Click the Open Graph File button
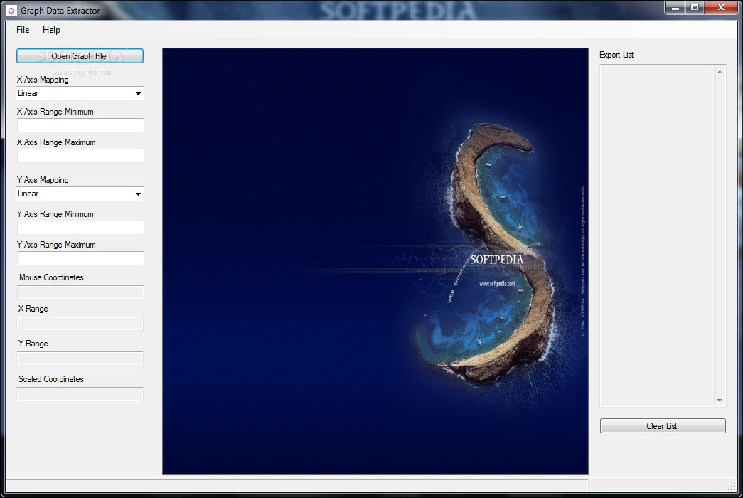The image size is (743, 498). (x=80, y=56)
